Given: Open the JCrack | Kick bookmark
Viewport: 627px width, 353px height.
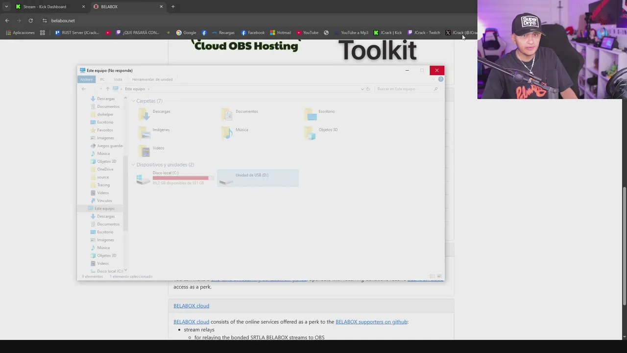Looking at the screenshot, I should pos(387,33).
